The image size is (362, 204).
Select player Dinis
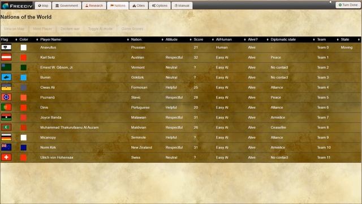[x=44, y=107]
